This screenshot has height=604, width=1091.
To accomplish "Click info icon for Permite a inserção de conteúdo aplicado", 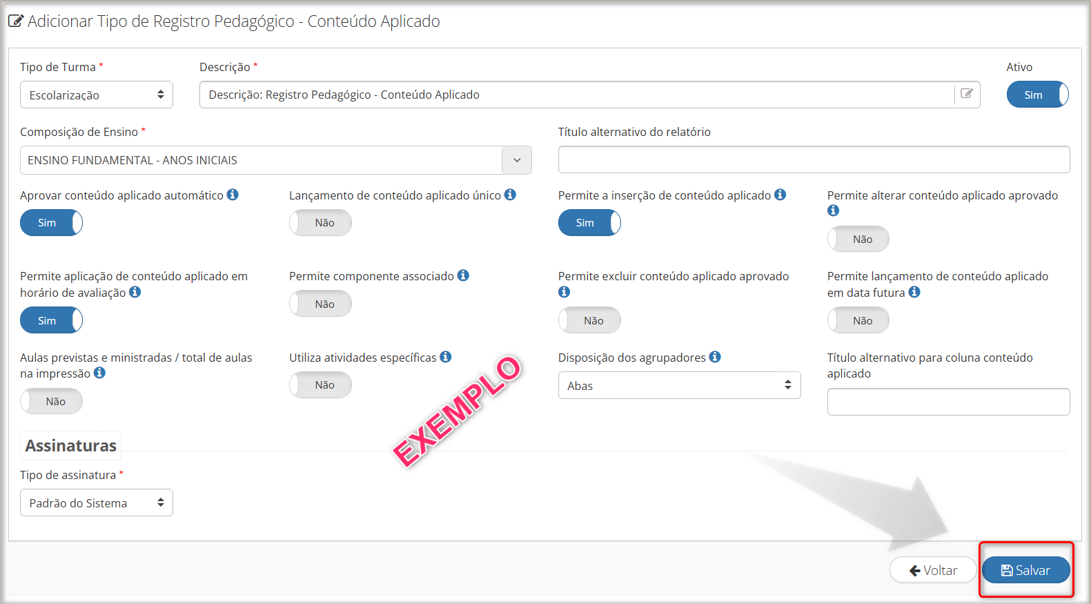I will (x=780, y=195).
